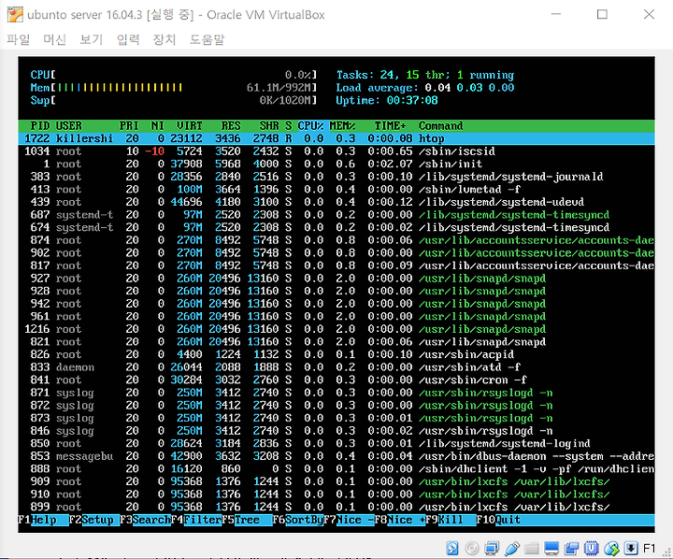Select the systemd-logind process row
This screenshot has width=673, height=559.
pyautogui.click(x=336, y=443)
